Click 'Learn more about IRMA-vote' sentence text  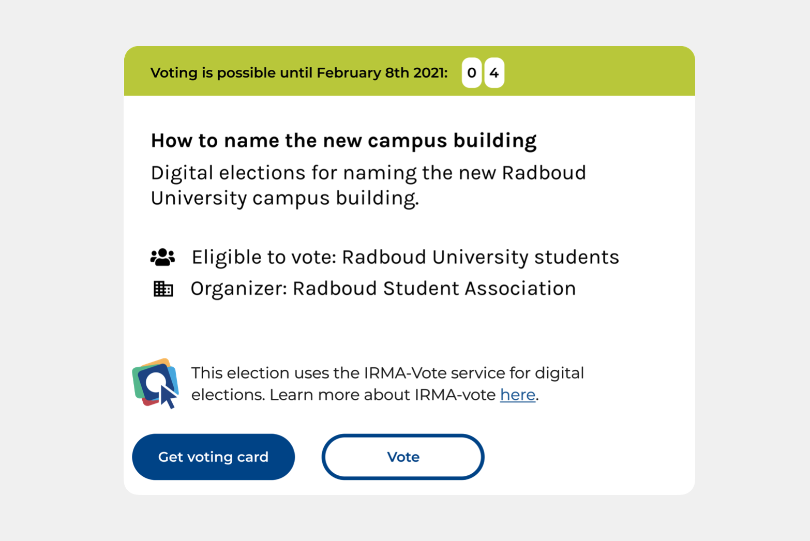[383, 395]
